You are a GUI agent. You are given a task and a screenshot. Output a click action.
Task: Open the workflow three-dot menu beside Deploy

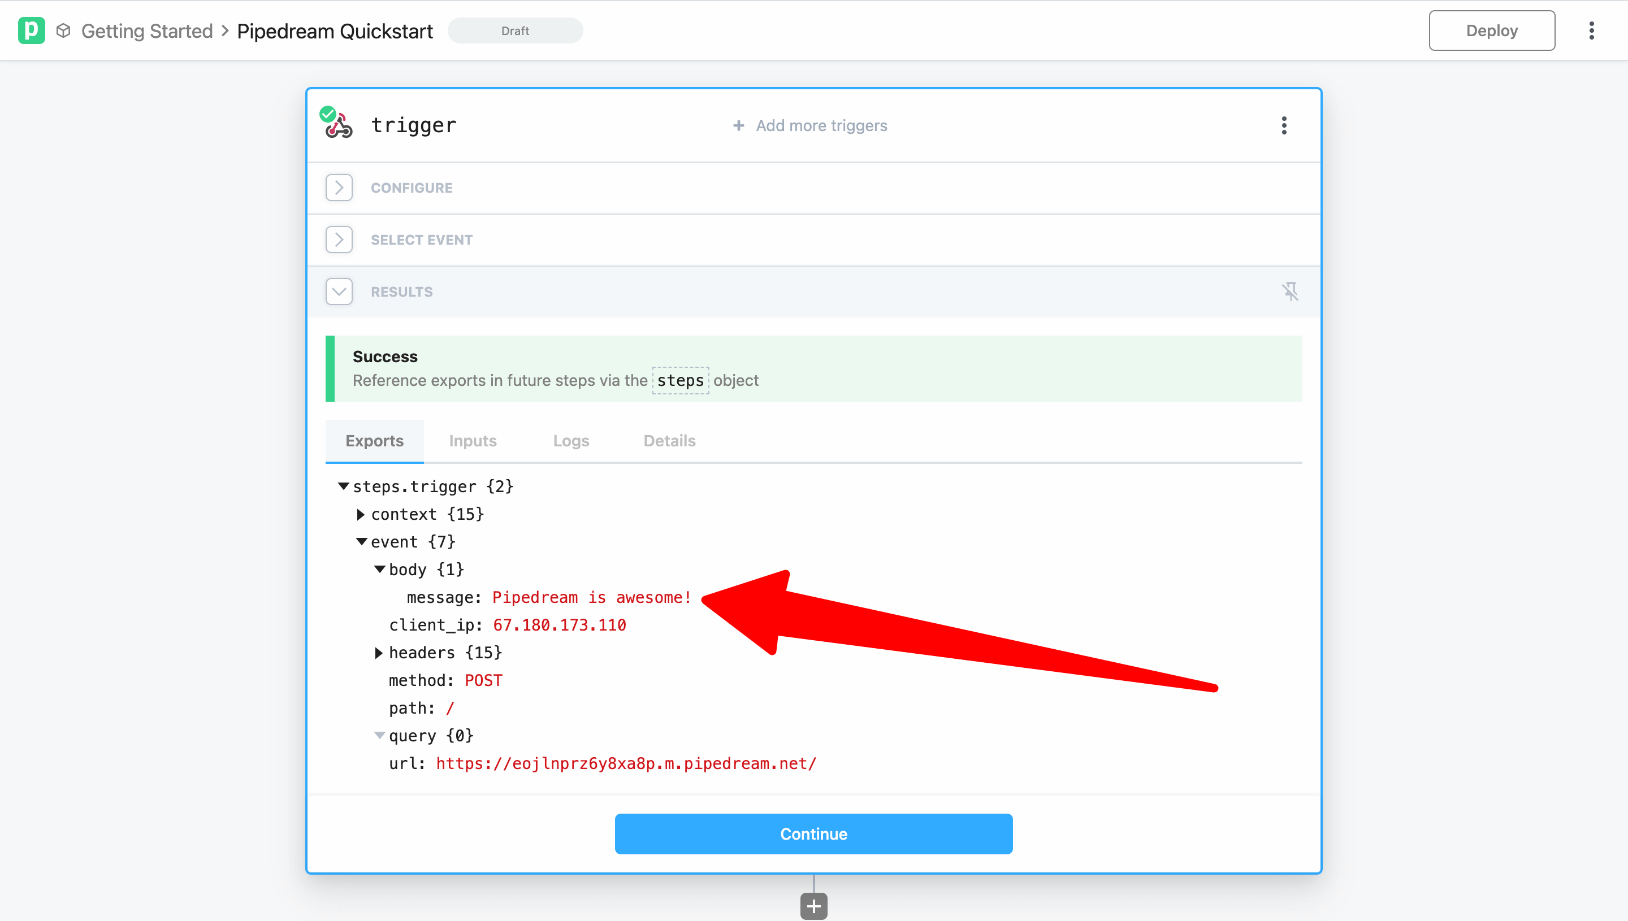click(1591, 31)
